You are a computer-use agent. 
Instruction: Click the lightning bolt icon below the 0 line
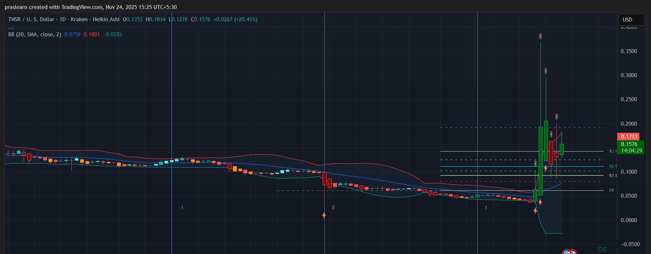coord(324,215)
